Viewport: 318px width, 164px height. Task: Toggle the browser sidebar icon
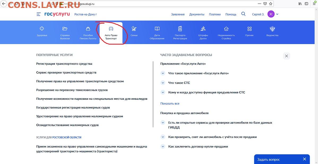(x=306, y=4)
